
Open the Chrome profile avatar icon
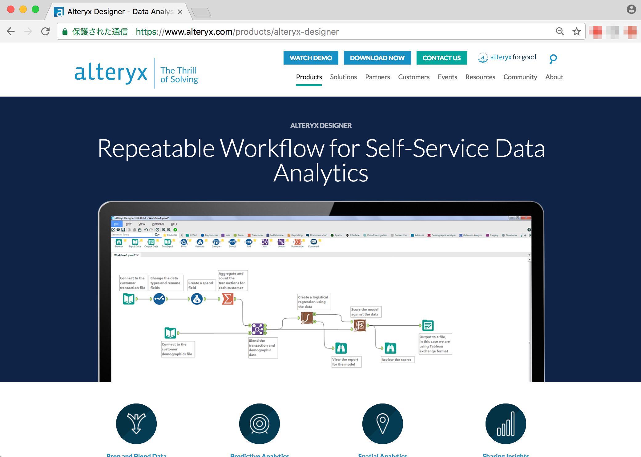point(631,9)
